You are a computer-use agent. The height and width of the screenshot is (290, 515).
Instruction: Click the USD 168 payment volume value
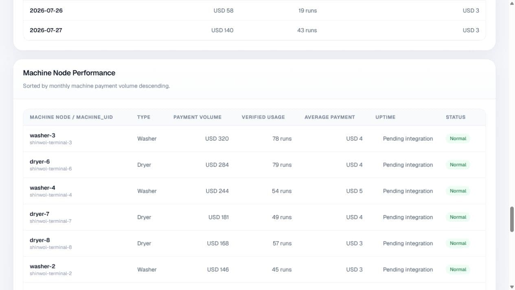[218, 243]
